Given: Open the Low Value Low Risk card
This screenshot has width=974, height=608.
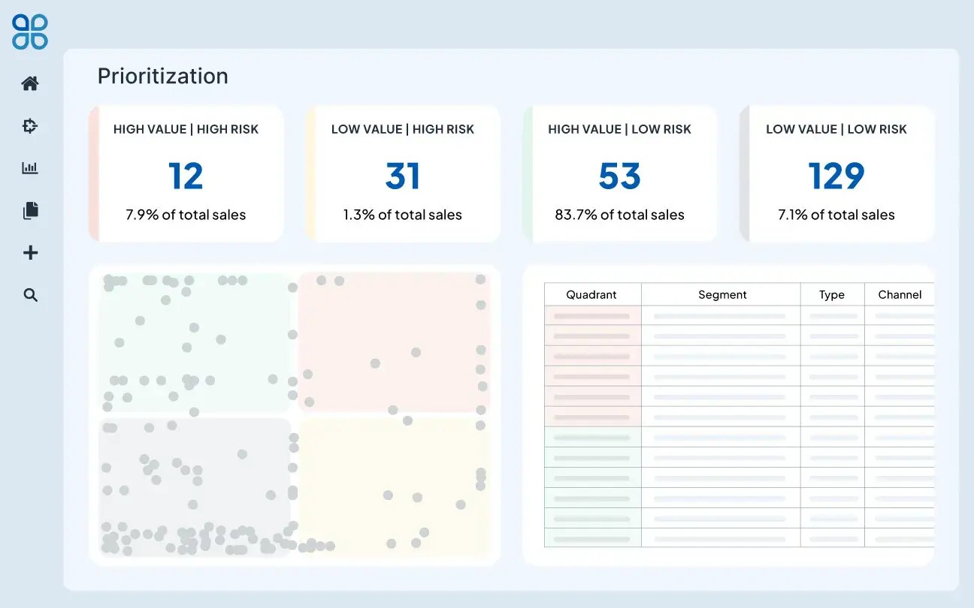Looking at the screenshot, I should click(x=836, y=173).
